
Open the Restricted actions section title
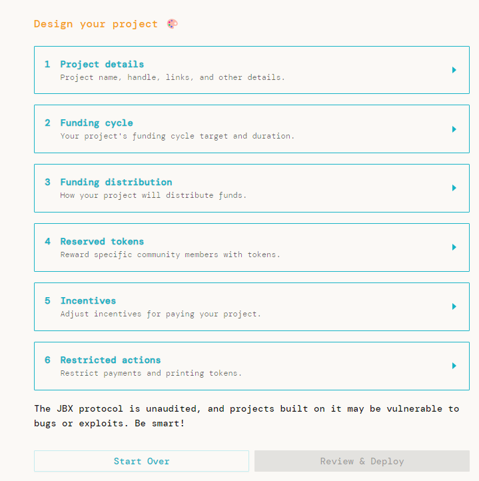point(111,360)
